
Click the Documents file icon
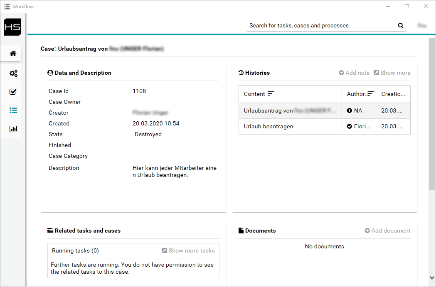click(x=241, y=231)
